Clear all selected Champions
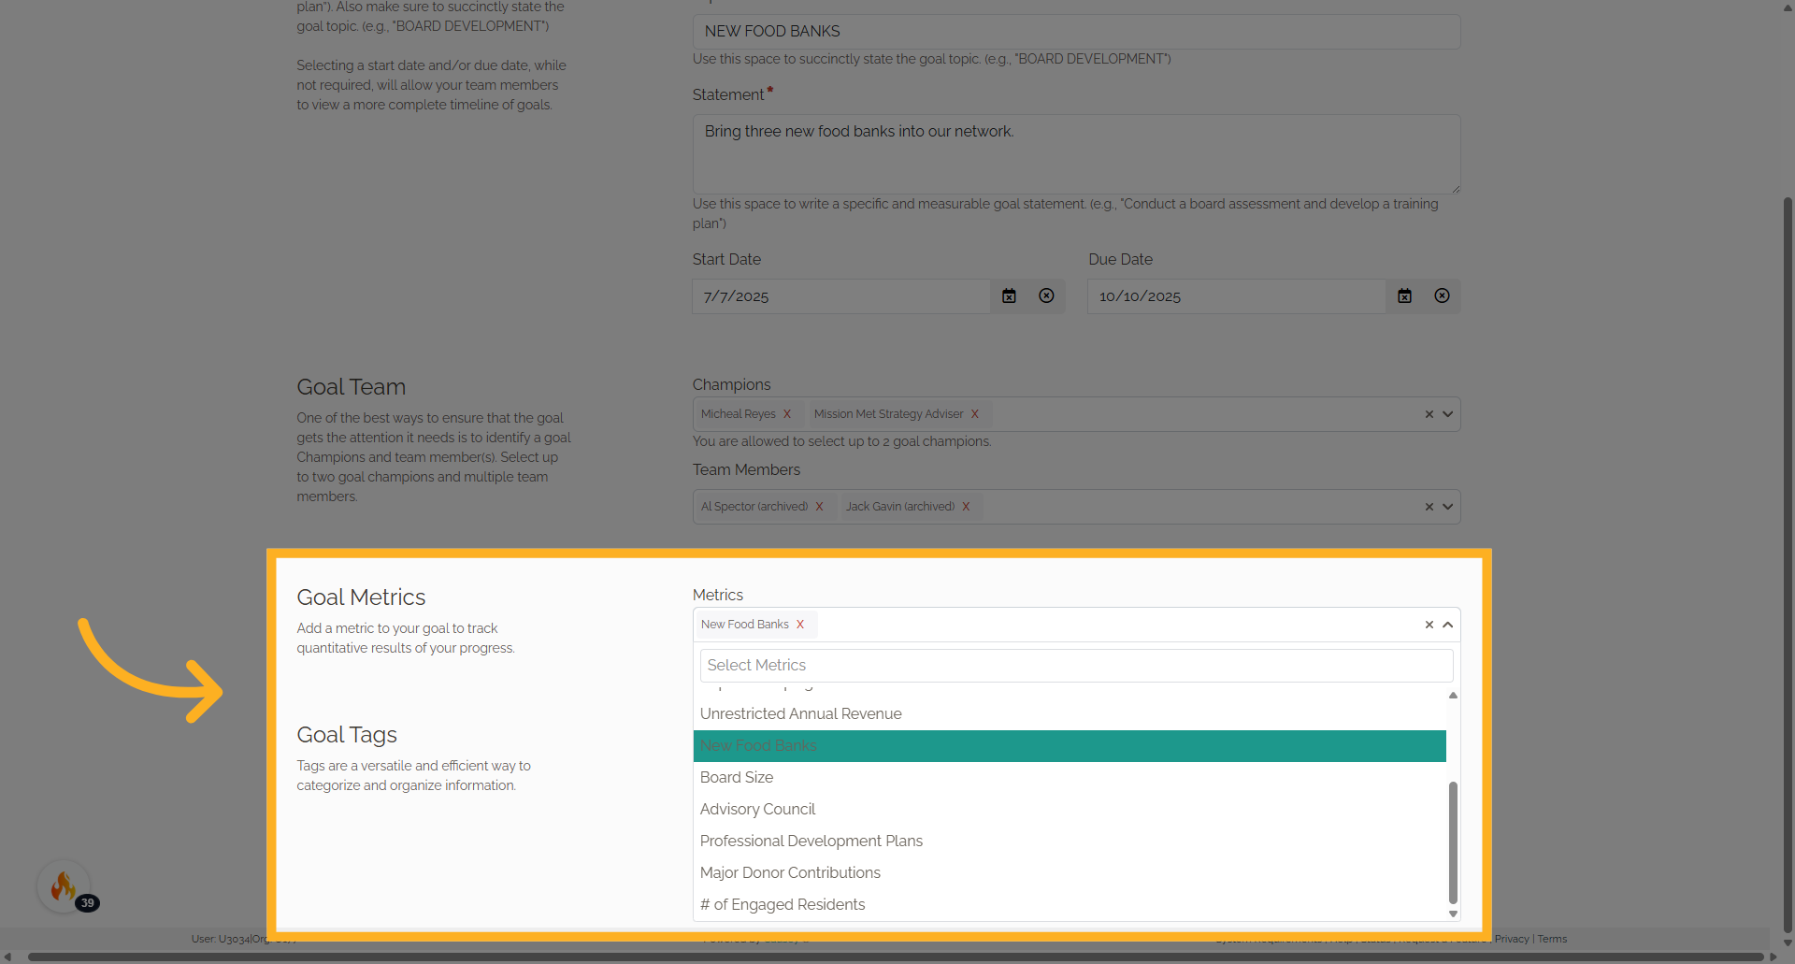 pos(1429,414)
